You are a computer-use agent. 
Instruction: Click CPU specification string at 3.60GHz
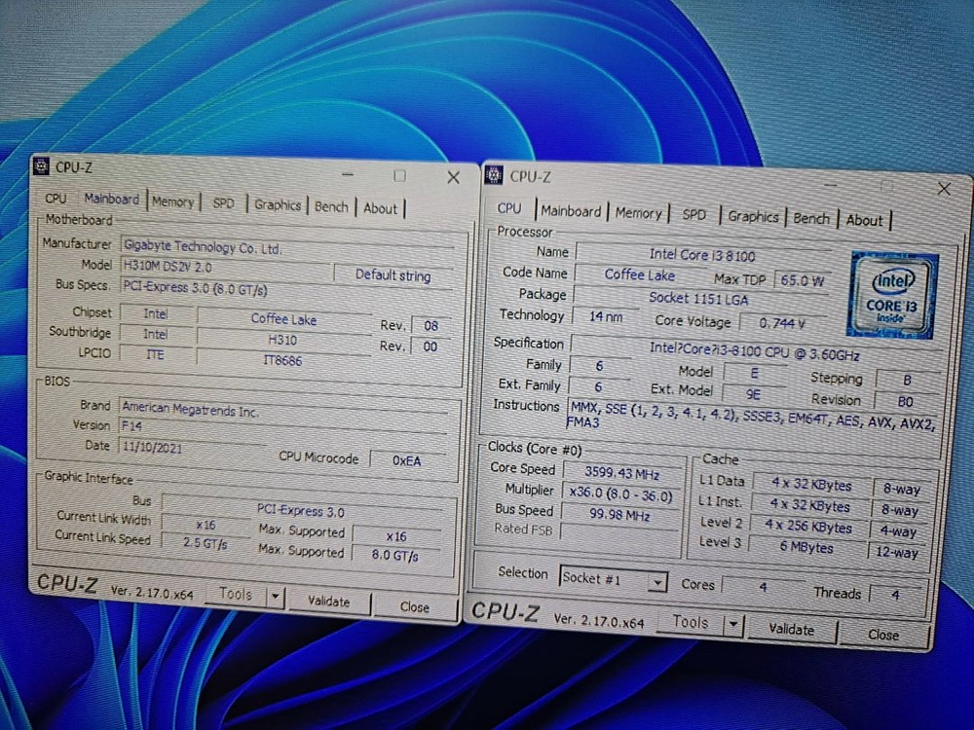(x=755, y=351)
